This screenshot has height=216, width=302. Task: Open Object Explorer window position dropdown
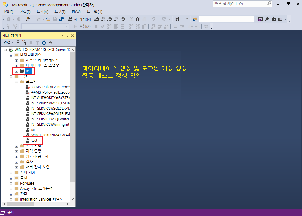point(63,35)
